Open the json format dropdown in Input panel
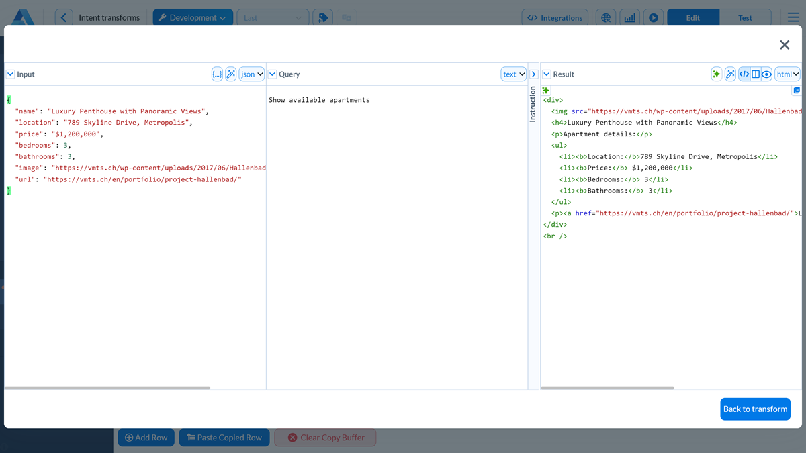The width and height of the screenshot is (806, 453). [249, 74]
